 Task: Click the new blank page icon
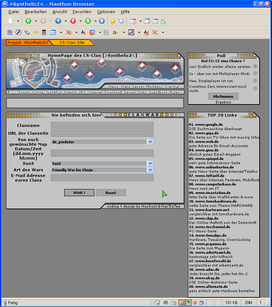tap(11, 21)
